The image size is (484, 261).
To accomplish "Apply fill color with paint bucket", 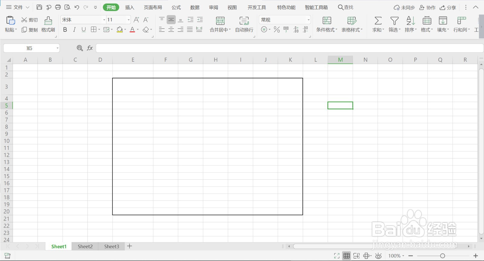I will click(120, 29).
